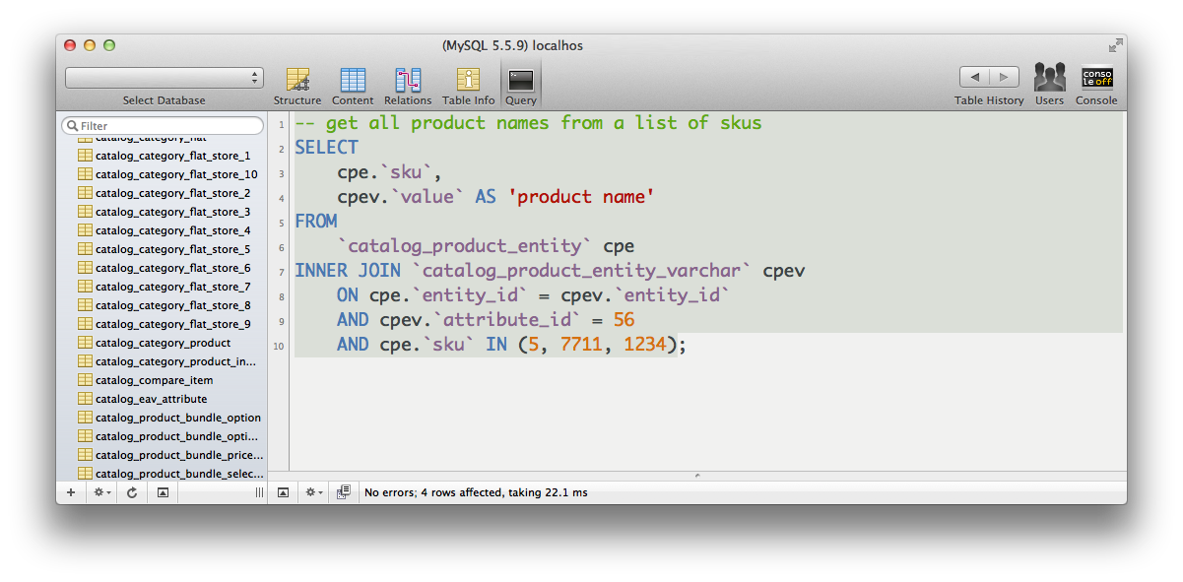Click the sidebar resize grip in bottom bar
1183x582 pixels.
tap(259, 492)
